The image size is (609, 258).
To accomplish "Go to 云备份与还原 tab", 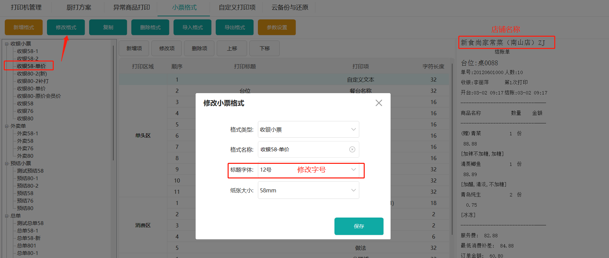I will point(290,7).
